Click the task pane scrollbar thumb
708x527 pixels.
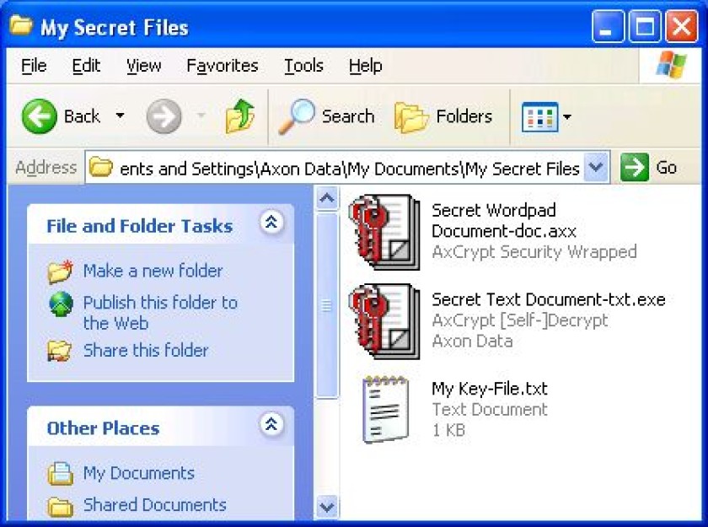coord(327,306)
